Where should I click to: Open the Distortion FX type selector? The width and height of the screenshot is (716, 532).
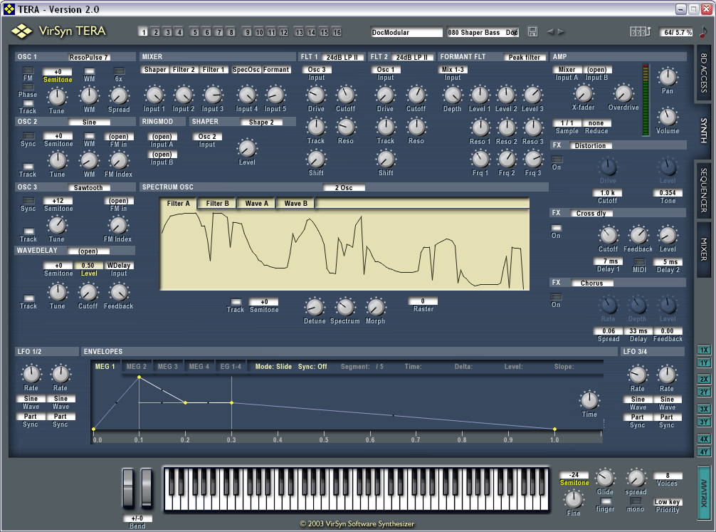590,145
